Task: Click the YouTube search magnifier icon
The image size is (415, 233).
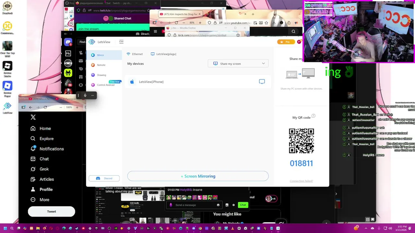Action: (x=293, y=31)
